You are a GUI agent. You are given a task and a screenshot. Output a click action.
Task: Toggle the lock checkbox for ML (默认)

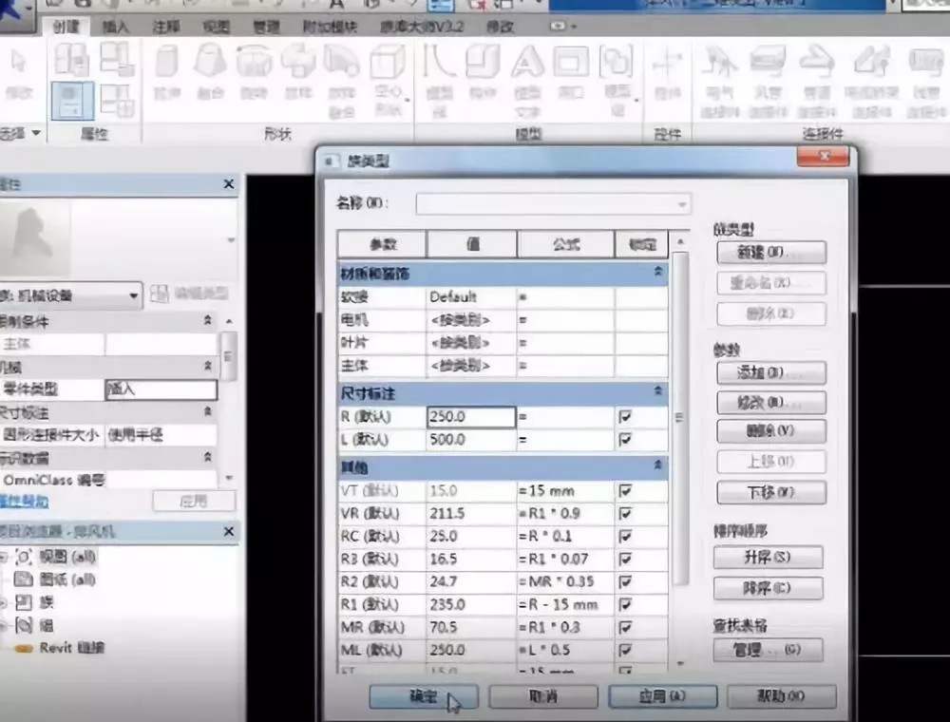pyautogui.click(x=625, y=650)
